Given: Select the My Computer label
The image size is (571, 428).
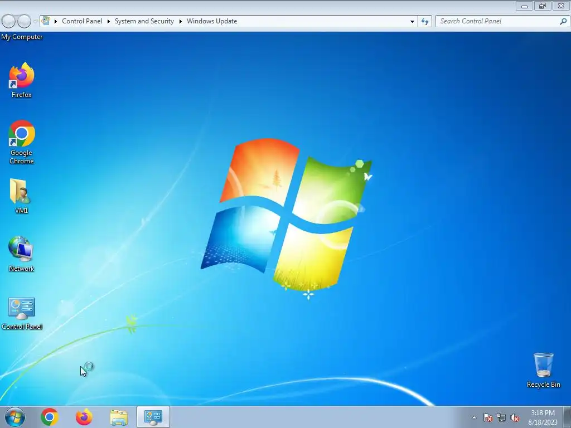Looking at the screenshot, I should tap(22, 37).
